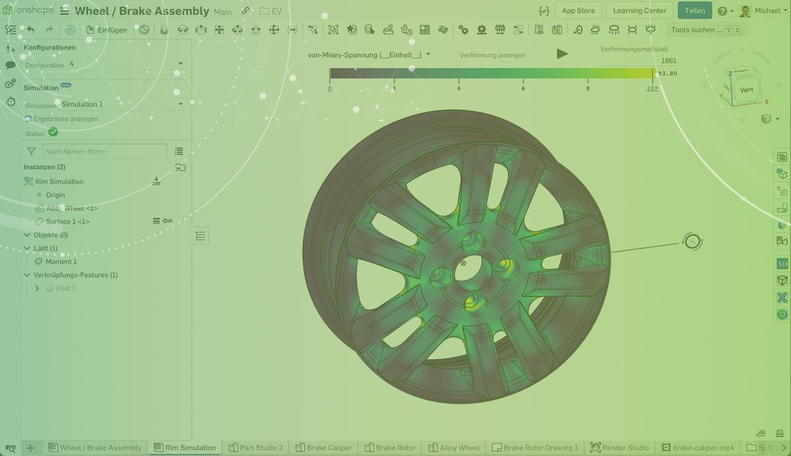The image size is (791, 456).
Task: Select the Fastened mate tool
Action: click(164, 30)
